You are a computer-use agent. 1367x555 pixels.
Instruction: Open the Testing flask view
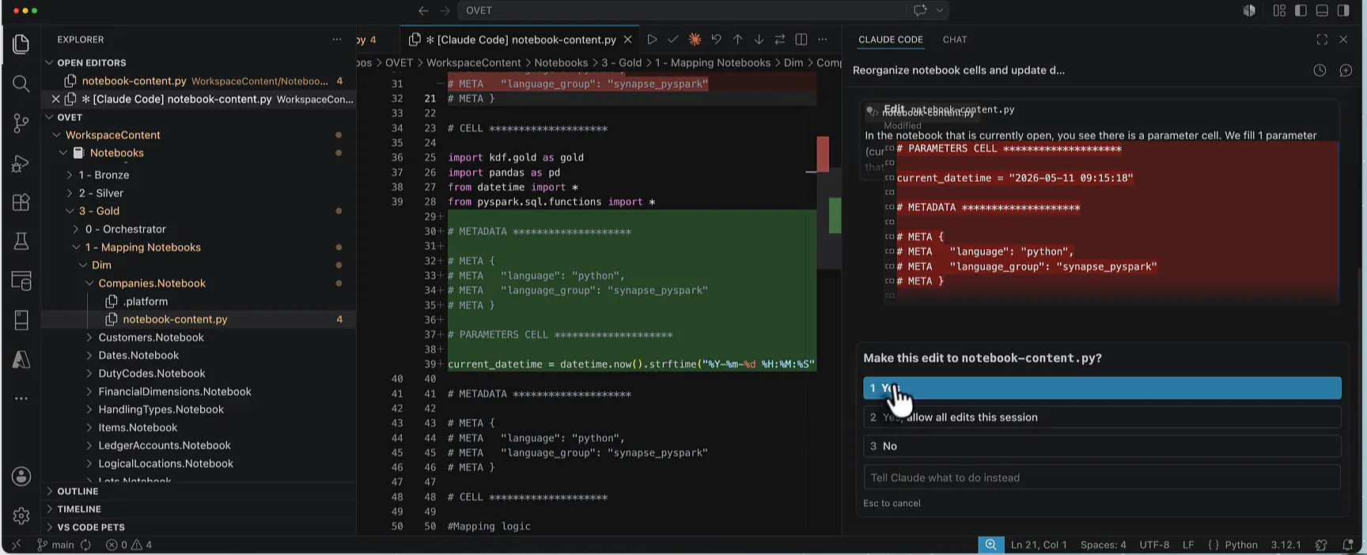point(21,241)
